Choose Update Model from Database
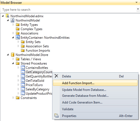140x121 pixels. click(x=95, y=90)
